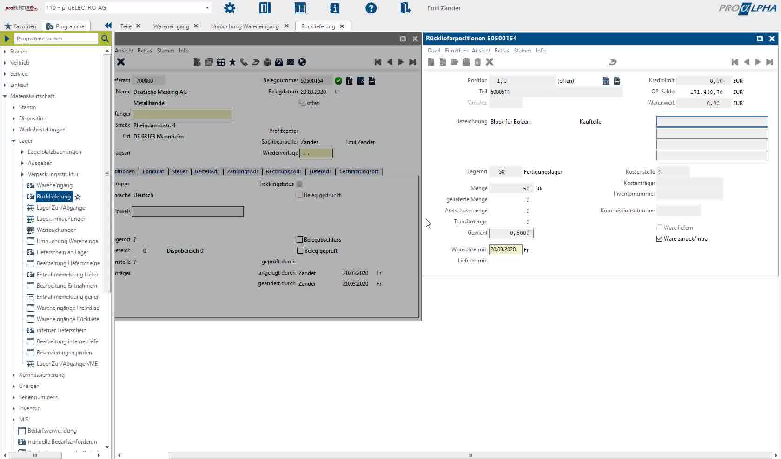Go to next record in Rücklieferpositionen
781x459 pixels.
(x=758, y=62)
